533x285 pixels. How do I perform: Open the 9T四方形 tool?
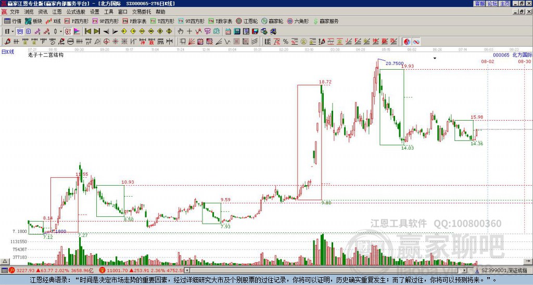pyautogui.click(x=191, y=21)
